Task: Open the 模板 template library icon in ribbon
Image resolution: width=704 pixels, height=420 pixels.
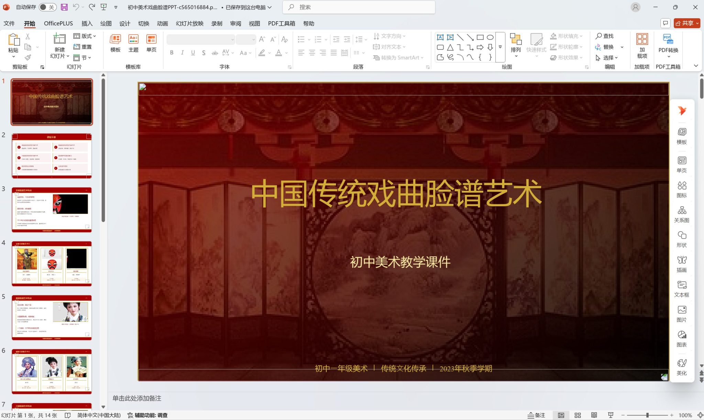Action: [115, 39]
